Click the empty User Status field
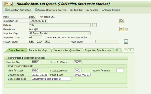The width and height of the screenshot is (151, 94). click(x=107, y=42)
